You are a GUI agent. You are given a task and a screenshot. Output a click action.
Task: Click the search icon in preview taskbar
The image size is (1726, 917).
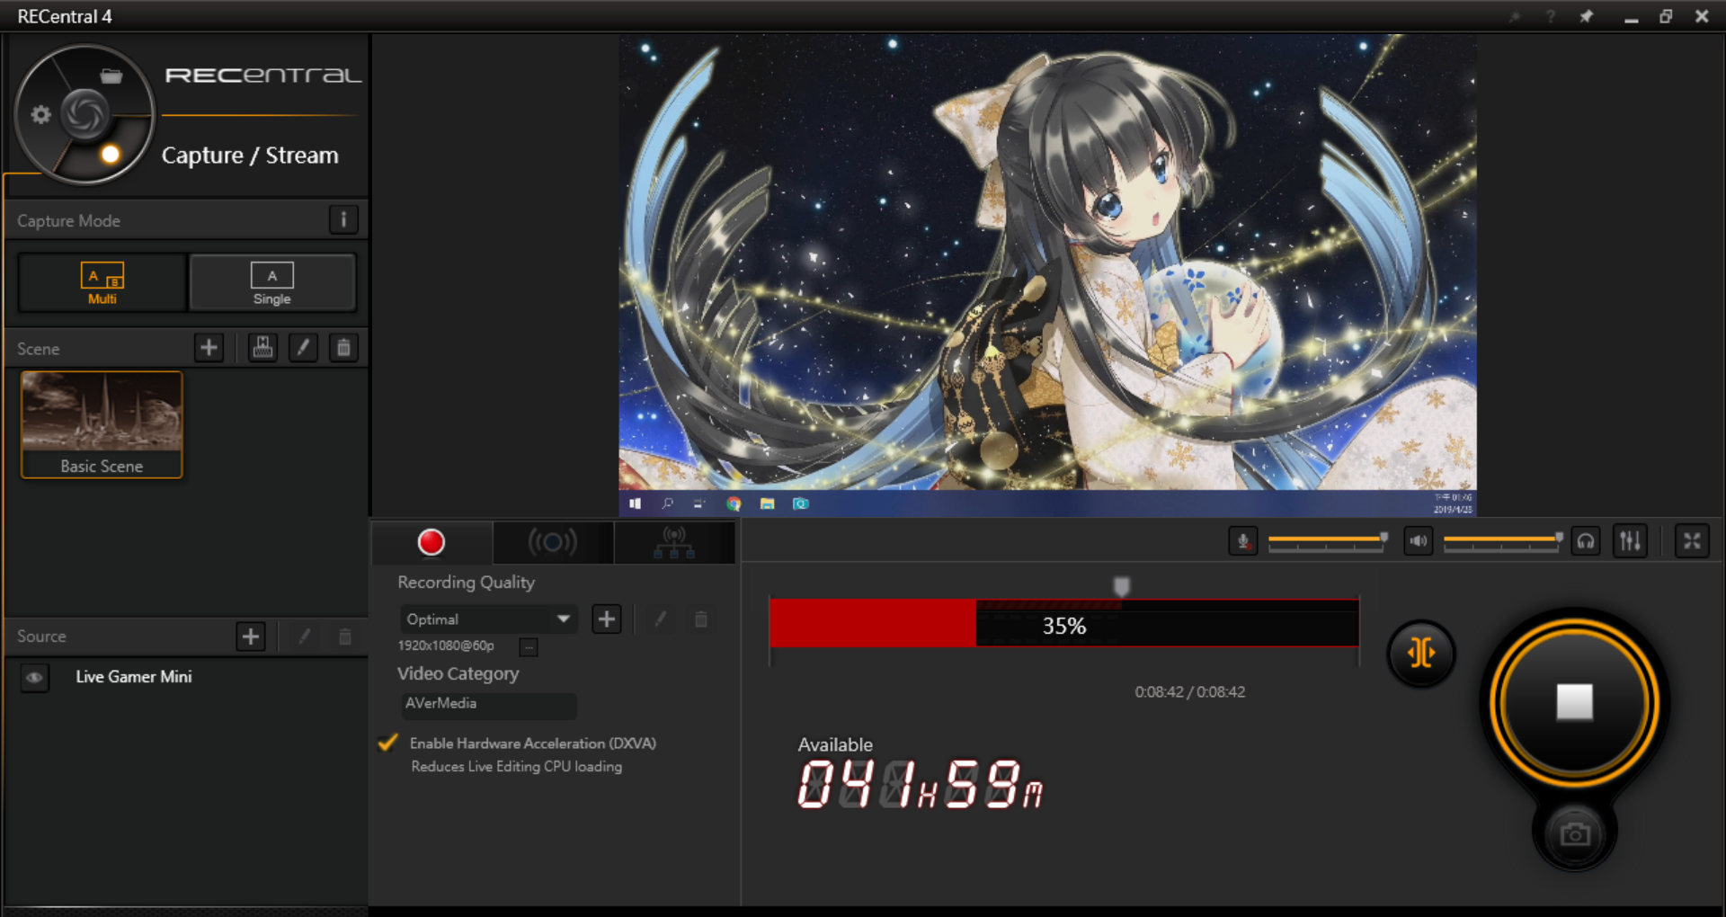(x=667, y=503)
